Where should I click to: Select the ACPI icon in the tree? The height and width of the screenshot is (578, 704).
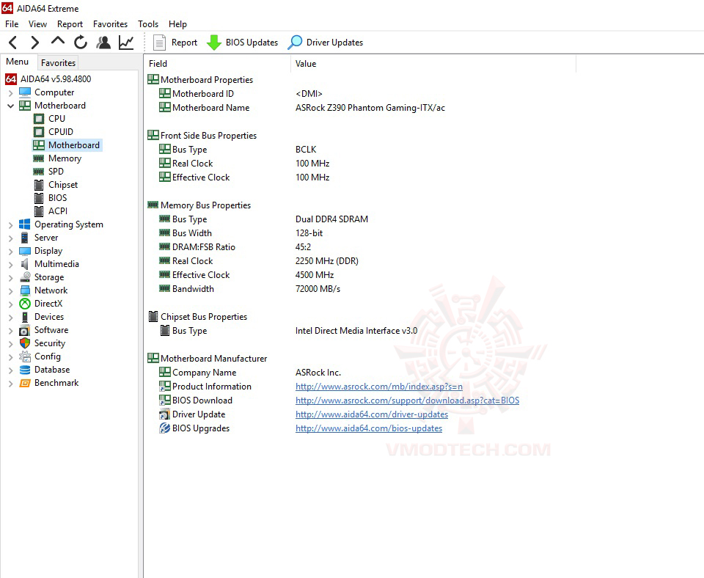tap(39, 211)
